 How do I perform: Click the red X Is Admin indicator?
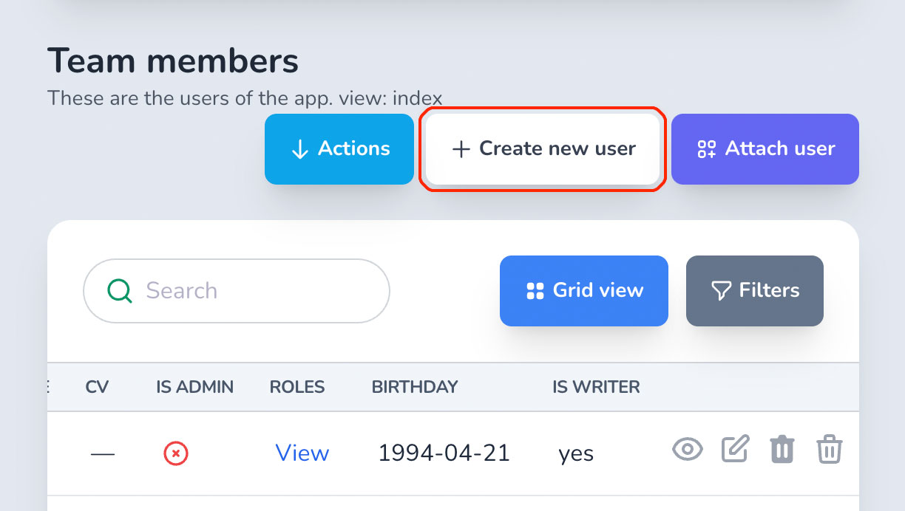pos(176,453)
